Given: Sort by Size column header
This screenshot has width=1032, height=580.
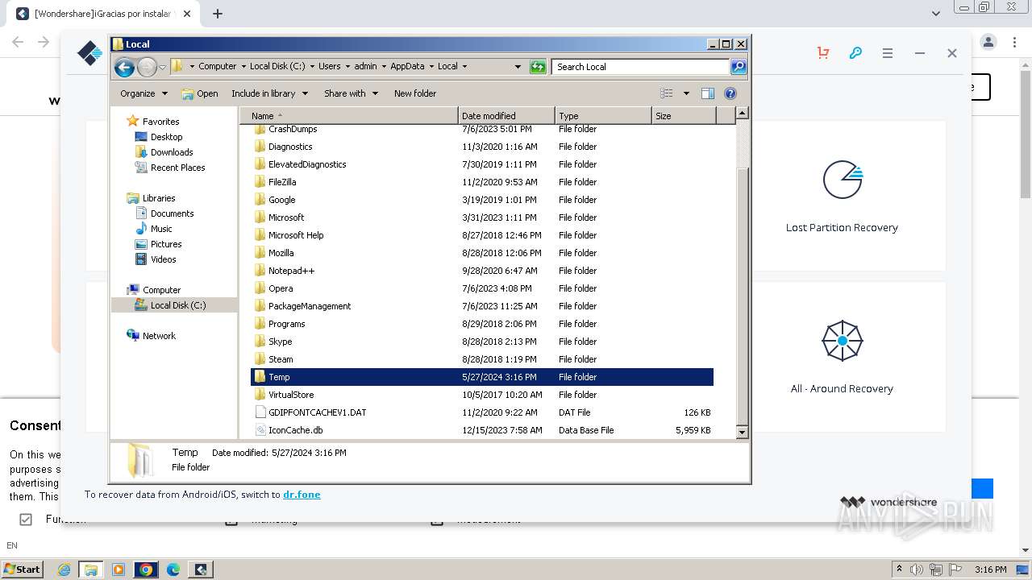Looking at the screenshot, I should pos(684,116).
